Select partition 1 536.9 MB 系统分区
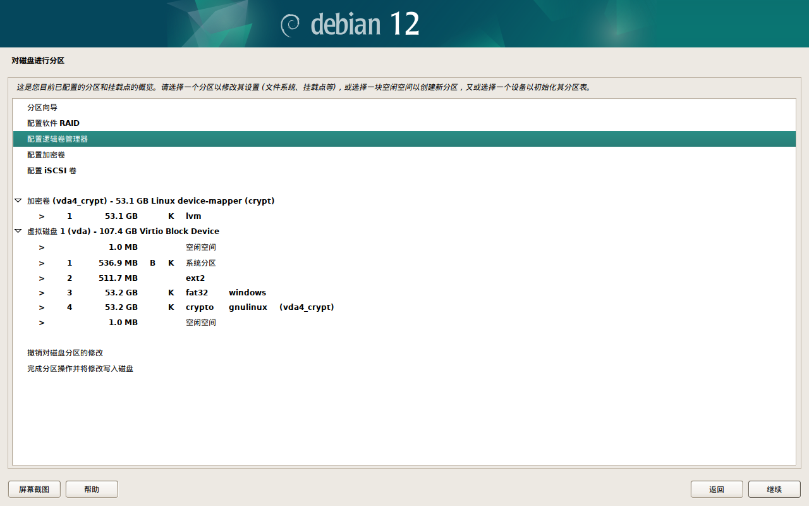The image size is (809, 506). point(404,262)
